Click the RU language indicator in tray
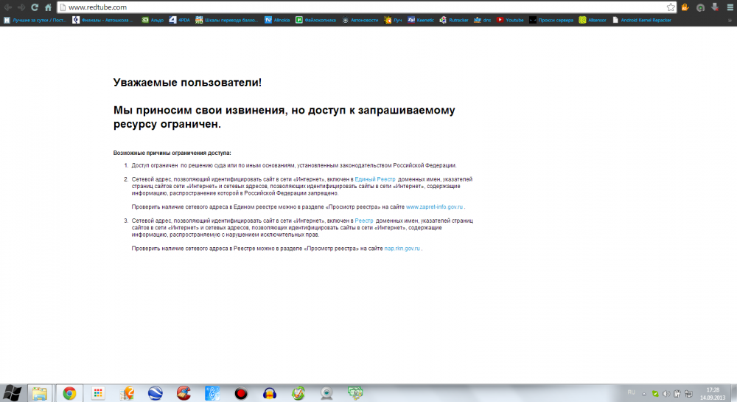Viewport: 737px width, 402px height. pyautogui.click(x=630, y=390)
